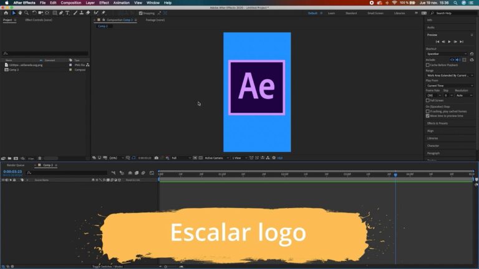Screen dimensions: 479x269
Task: Click the current time indicator in the timeline
Action: [x=395, y=175]
